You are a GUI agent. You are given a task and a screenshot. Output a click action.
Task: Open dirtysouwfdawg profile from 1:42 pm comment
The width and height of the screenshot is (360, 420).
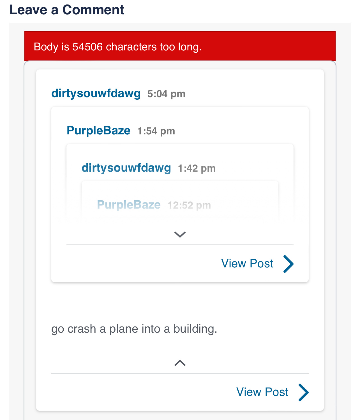pos(126,168)
